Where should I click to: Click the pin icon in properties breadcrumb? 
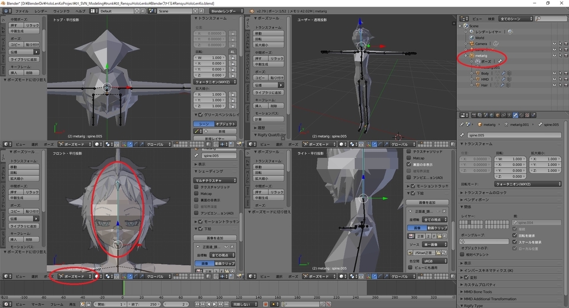pos(462,124)
